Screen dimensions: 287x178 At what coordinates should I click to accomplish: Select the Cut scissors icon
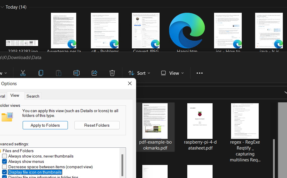click(x=23, y=73)
